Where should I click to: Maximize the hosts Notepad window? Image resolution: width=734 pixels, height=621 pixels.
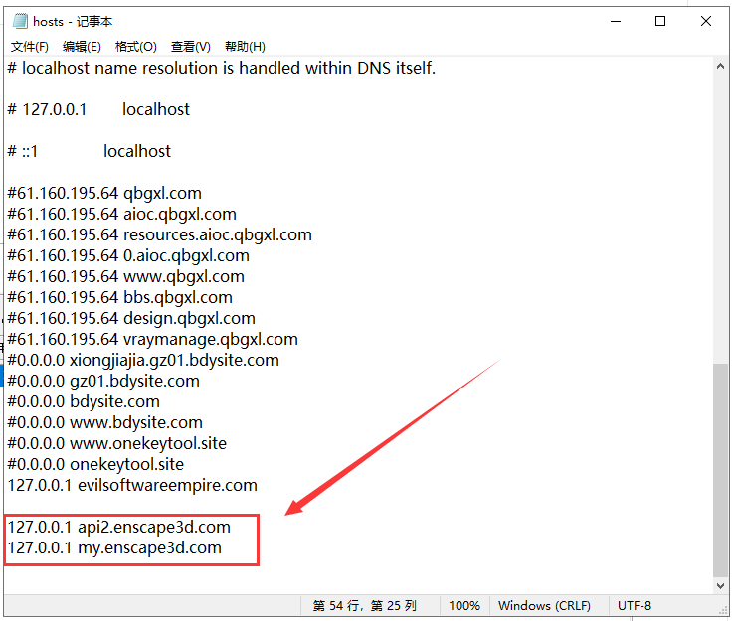tap(660, 21)
